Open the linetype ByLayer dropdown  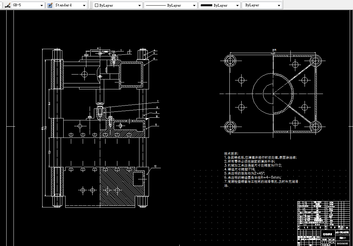(194, 5)
